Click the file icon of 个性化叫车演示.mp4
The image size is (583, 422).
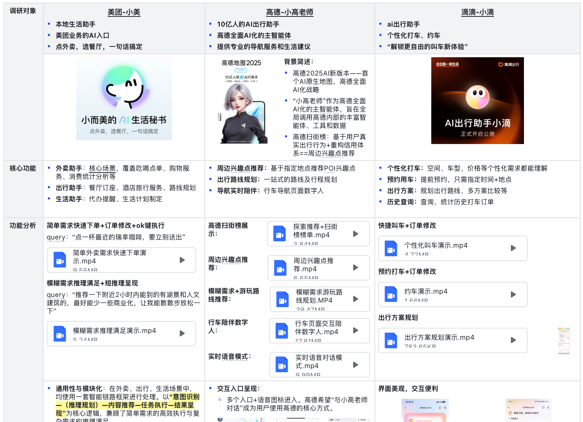(391, 248)
